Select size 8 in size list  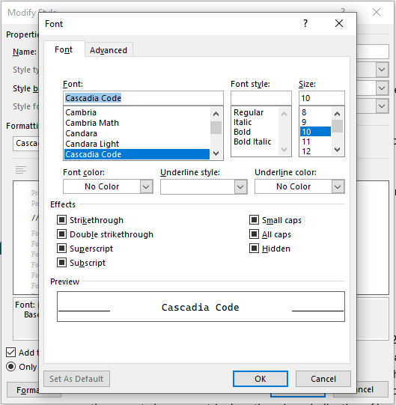click(315, 112)
